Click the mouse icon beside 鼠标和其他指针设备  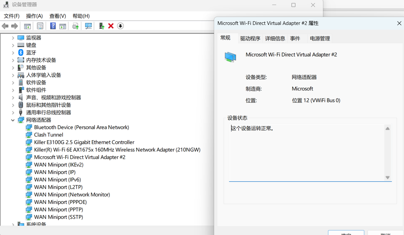(21, 105)
